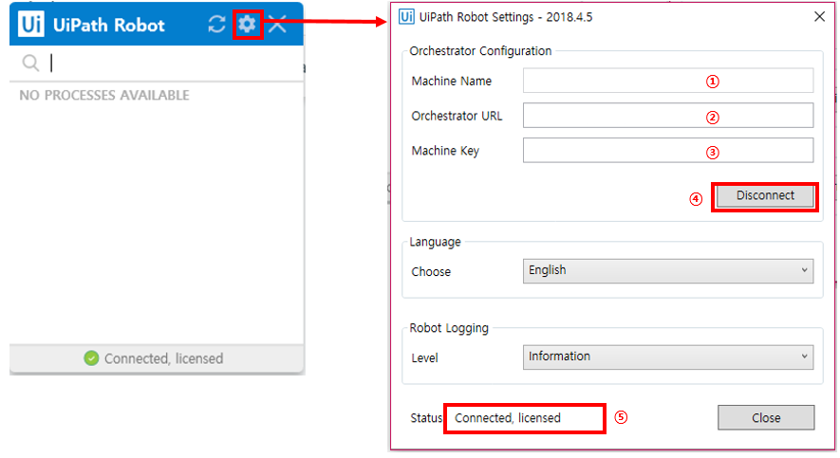Viewport: 840px width, 458px height.
Task: Close Robot Settings window with X
Action: 819,16
